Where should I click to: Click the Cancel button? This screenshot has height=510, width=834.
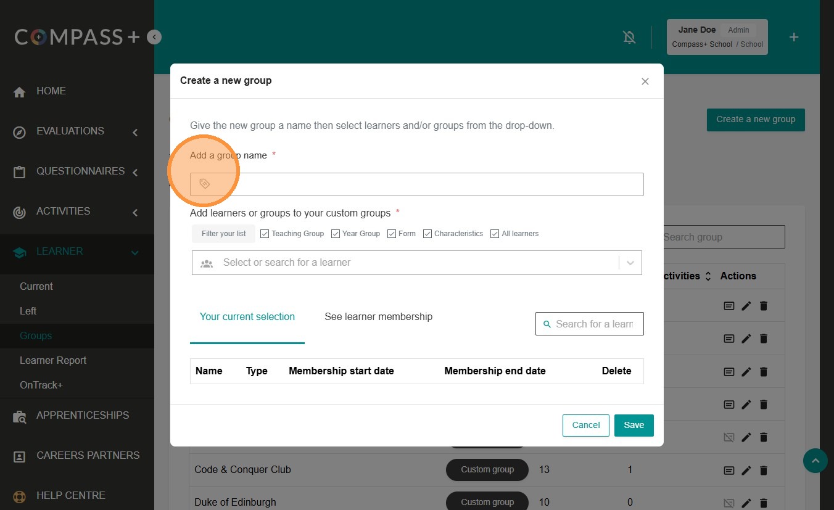tap(586, 426)
